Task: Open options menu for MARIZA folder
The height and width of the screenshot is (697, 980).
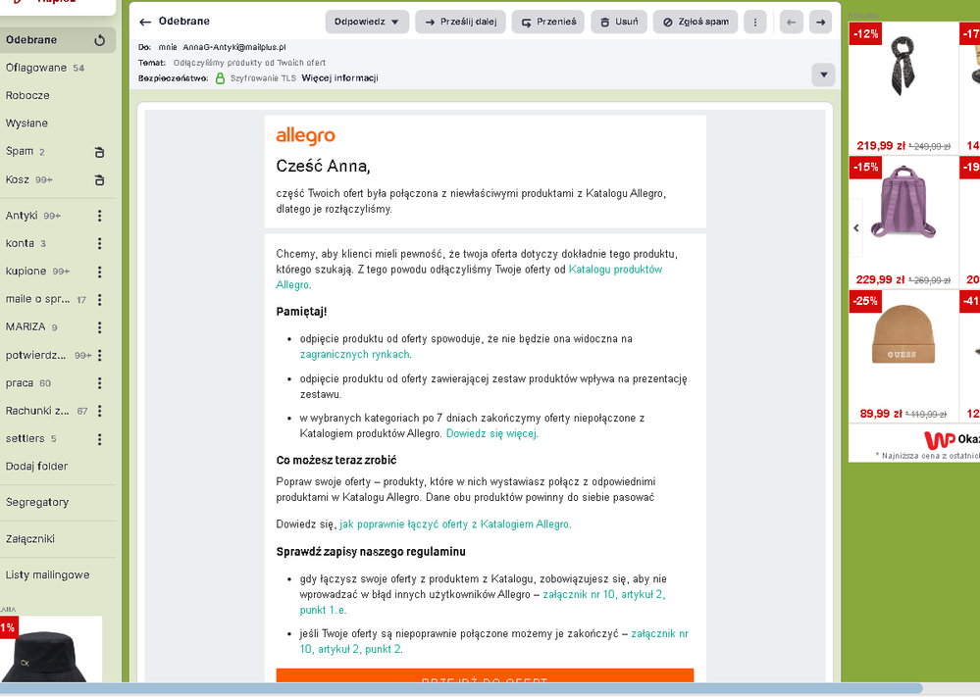Action: (x=99, y=327)
